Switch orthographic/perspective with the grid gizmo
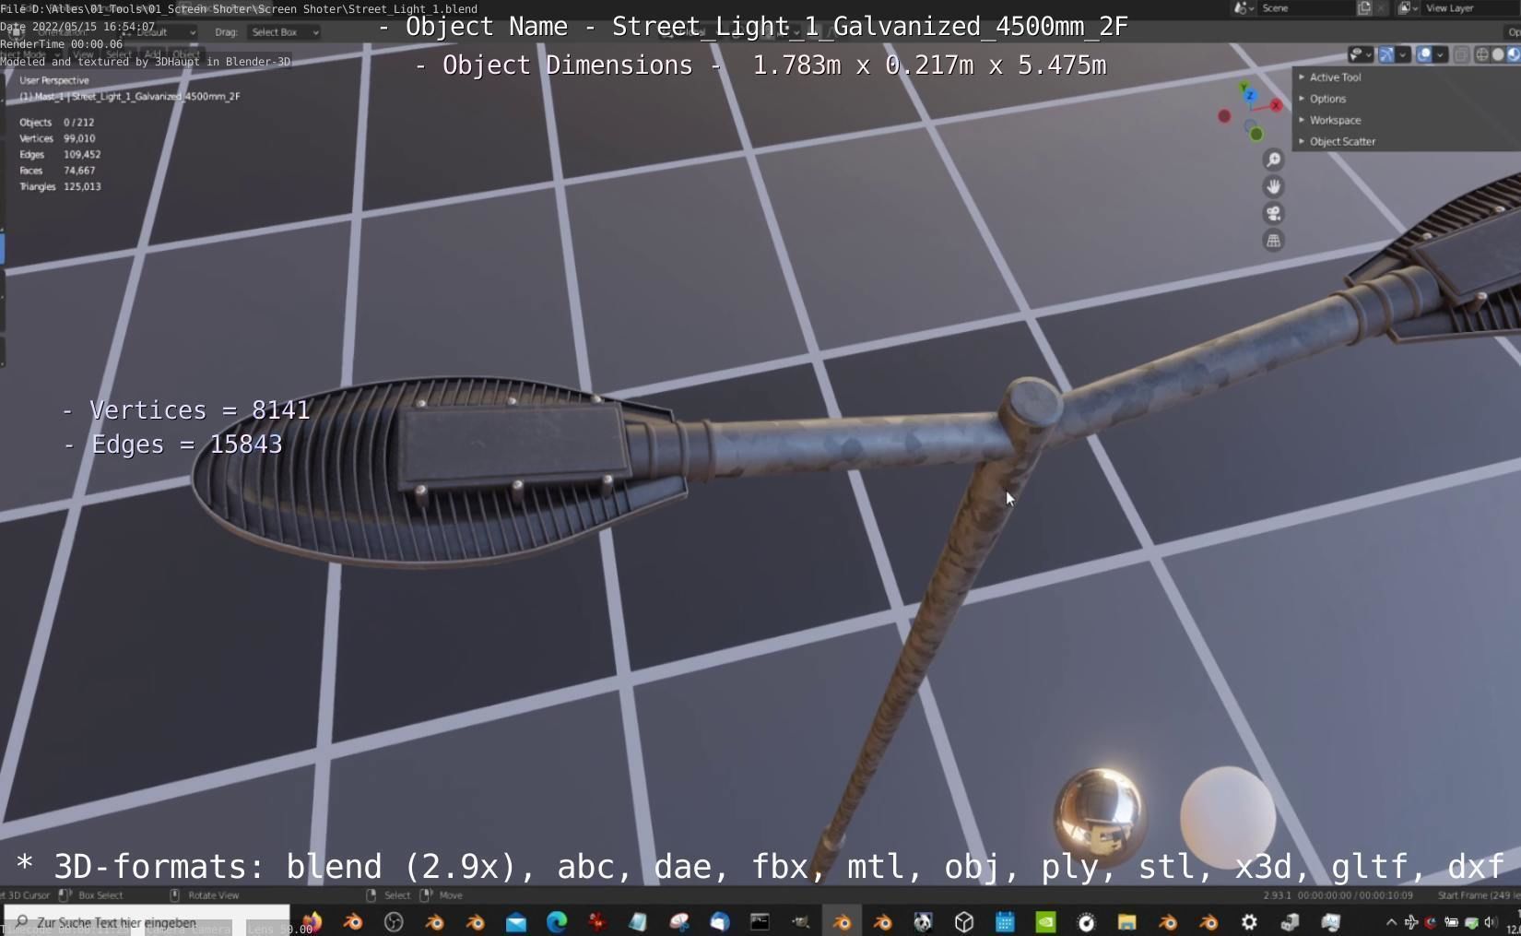The width and height of the screenshot is (1521, 936). point(1273,241)
